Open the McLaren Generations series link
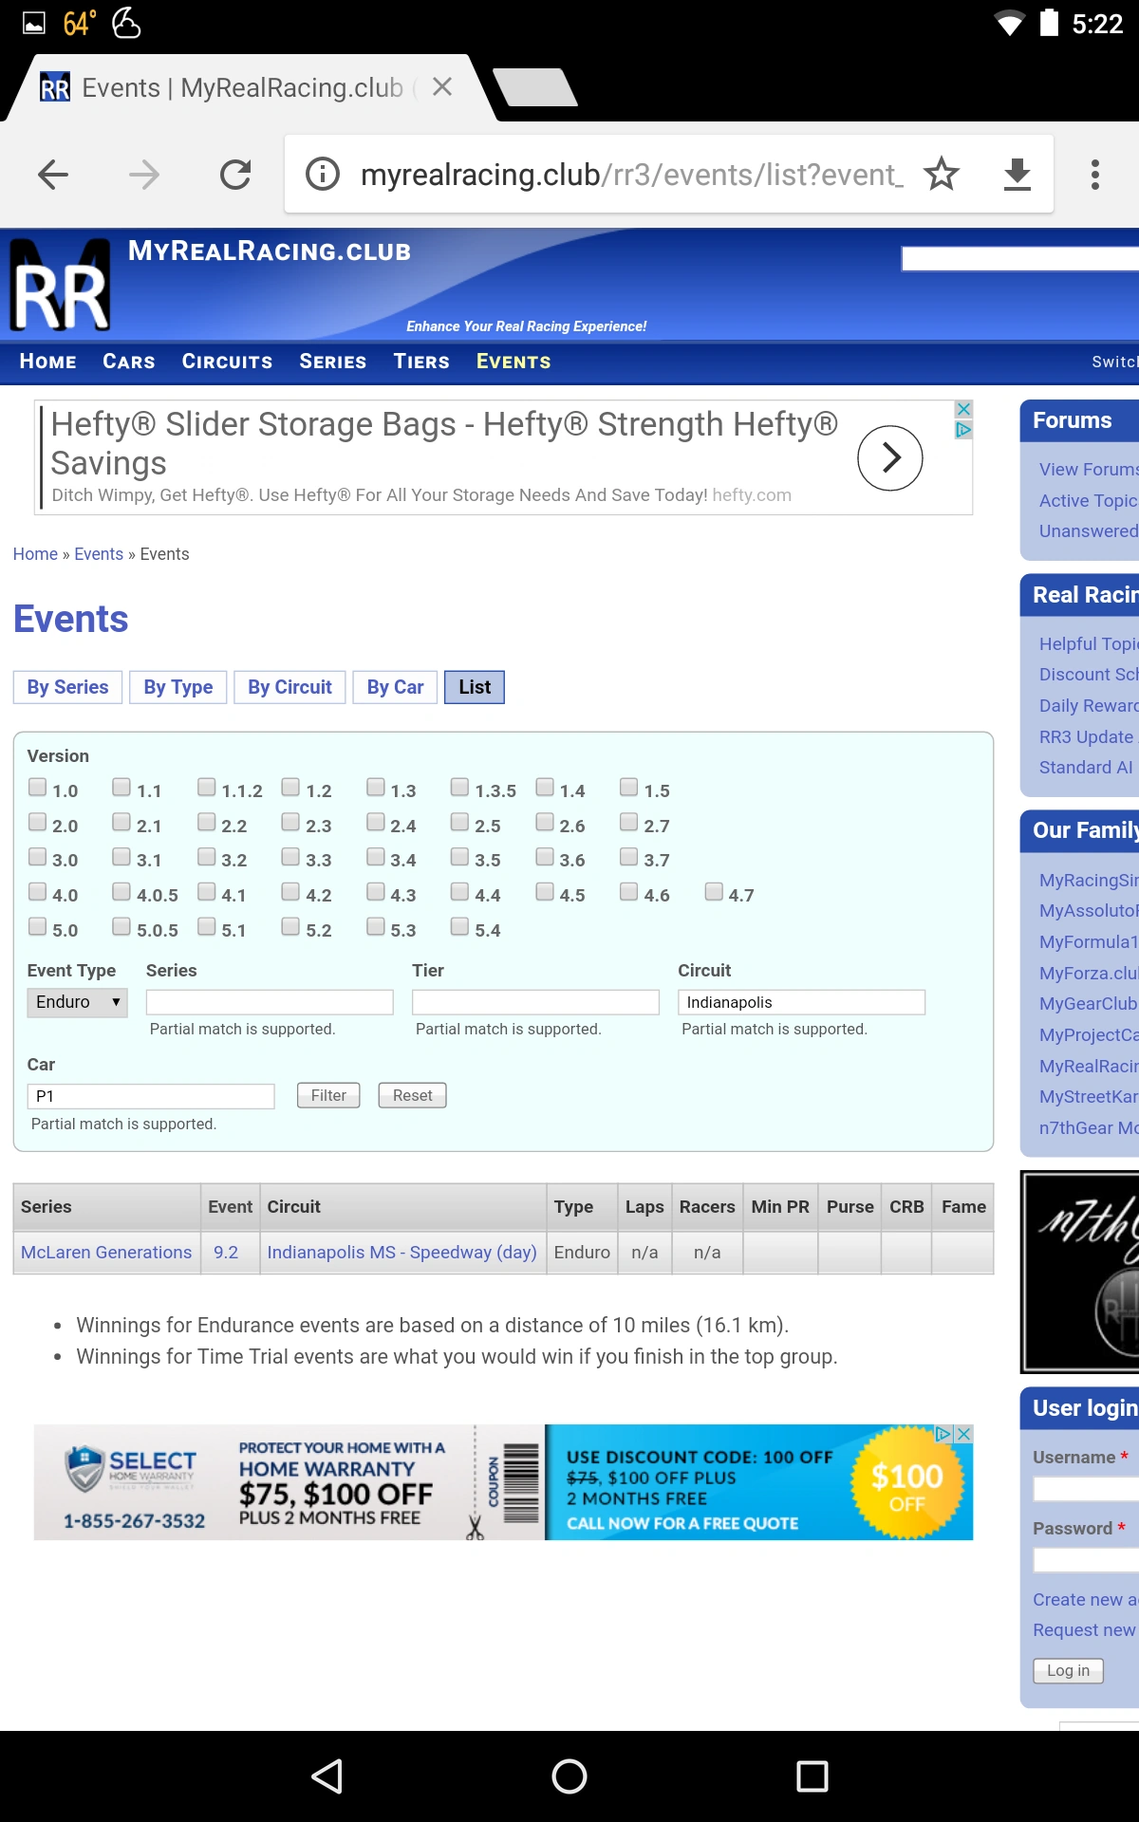 click(106, 1253)
